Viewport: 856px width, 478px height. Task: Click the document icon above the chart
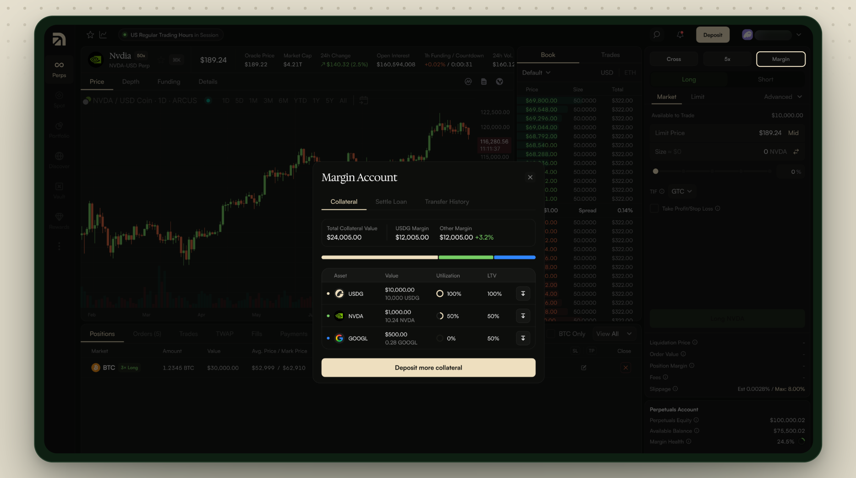click(x=484, y=81)
